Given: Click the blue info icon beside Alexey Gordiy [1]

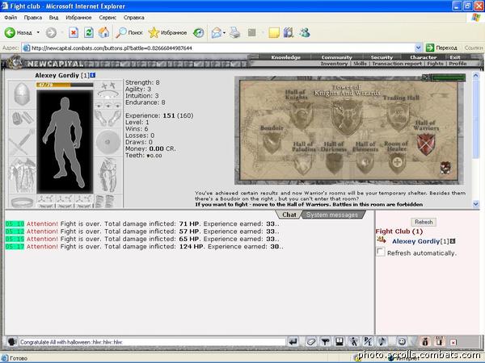Looking at the screenshot, I should (x=93, y=75).
